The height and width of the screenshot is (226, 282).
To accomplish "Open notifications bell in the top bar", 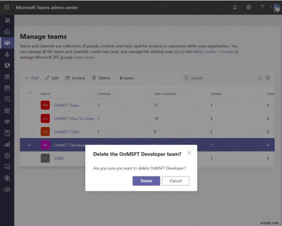I will [235, 7].
